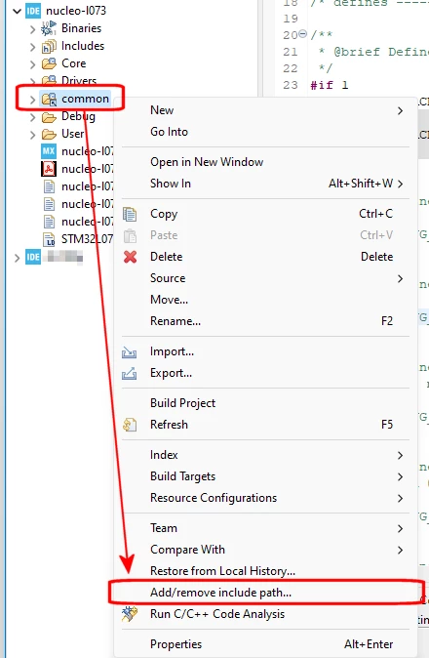429x658 pixels.
Task: Expand the common folder
Action: point(33,100)
